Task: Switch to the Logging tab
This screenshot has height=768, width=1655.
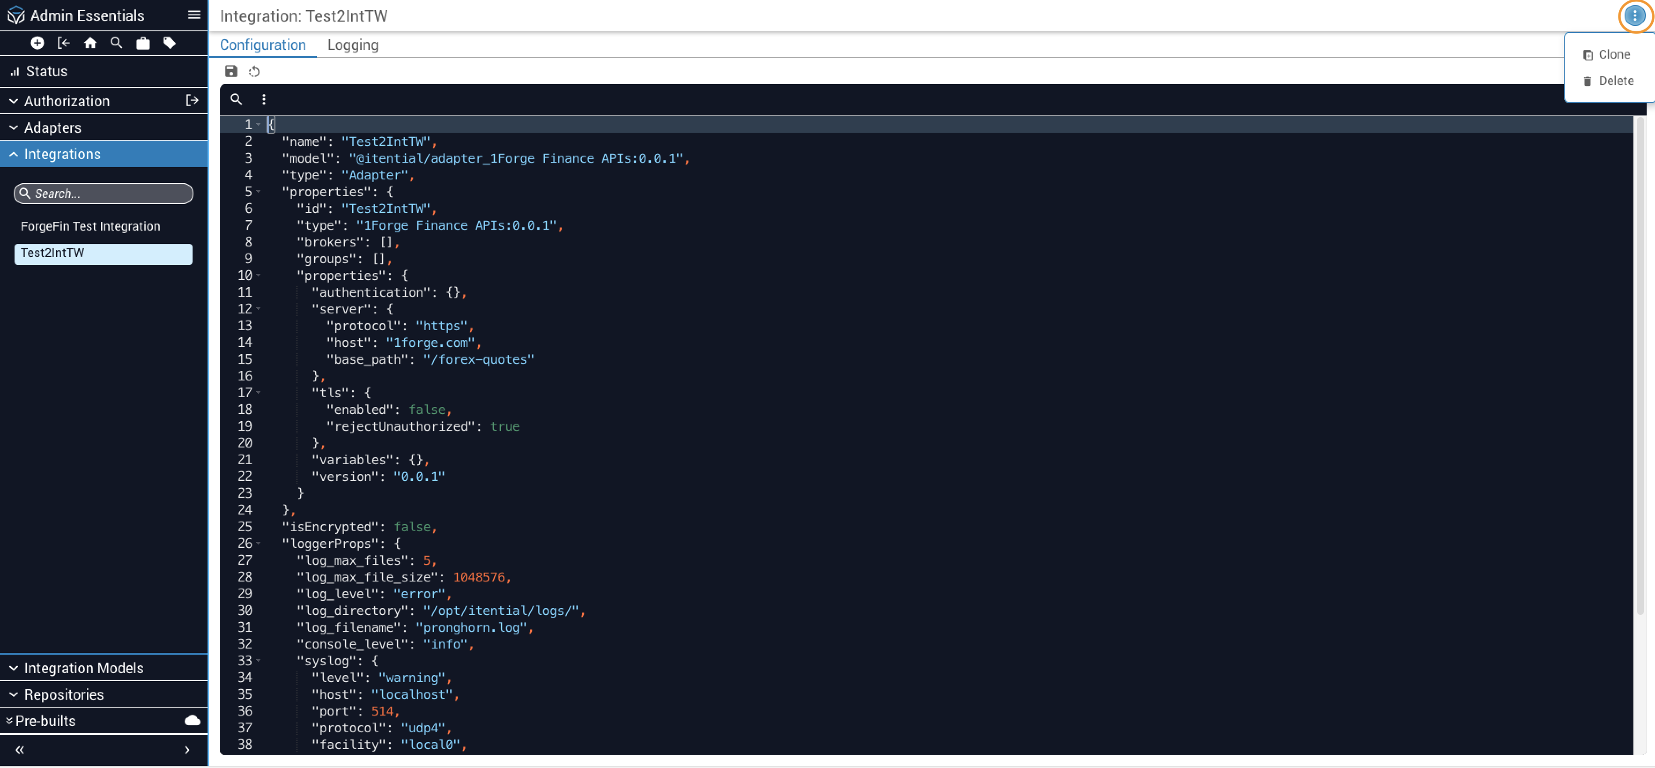Action: (353, 45)
